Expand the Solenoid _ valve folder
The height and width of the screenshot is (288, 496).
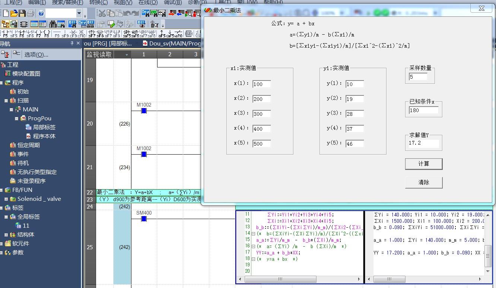[x=6, y=199]
